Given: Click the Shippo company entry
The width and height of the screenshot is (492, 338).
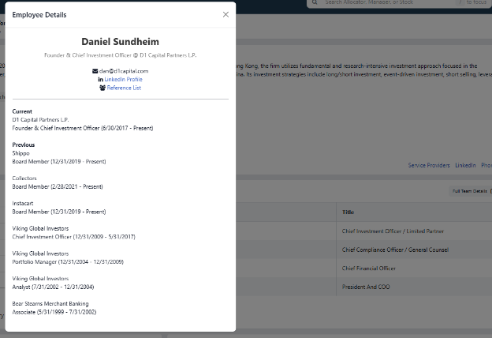Looking at the screenshot, I should pyautogui.click(x=20, y=153).
